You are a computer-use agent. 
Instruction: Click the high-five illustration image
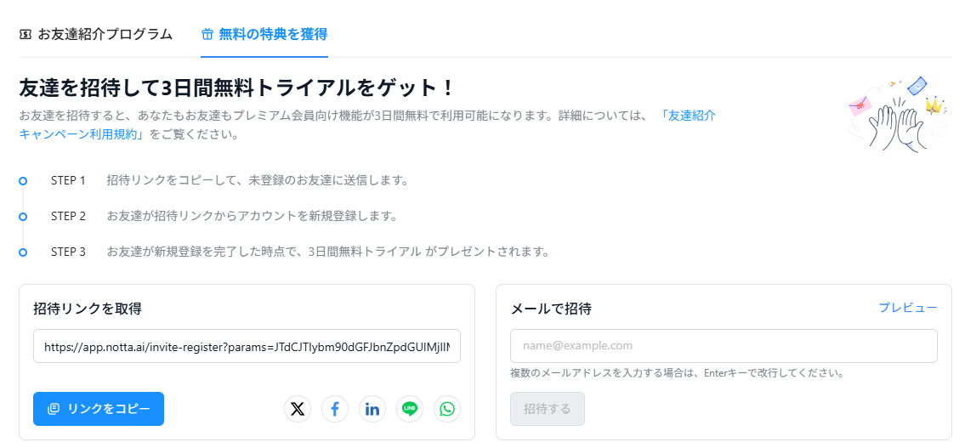[x=897, y=115]
